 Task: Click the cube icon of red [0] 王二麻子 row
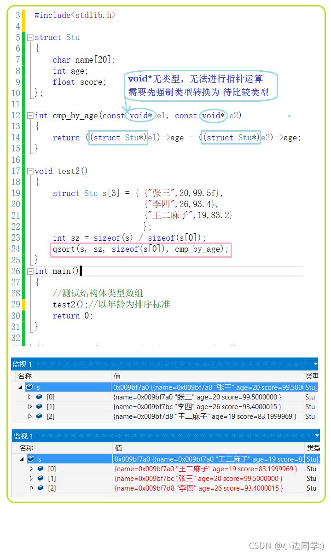click(x=40, y=469)
